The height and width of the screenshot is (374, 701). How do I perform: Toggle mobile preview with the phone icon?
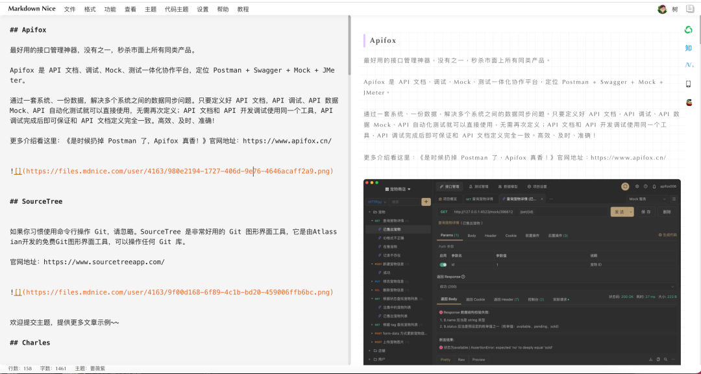[x=688, y=83]
